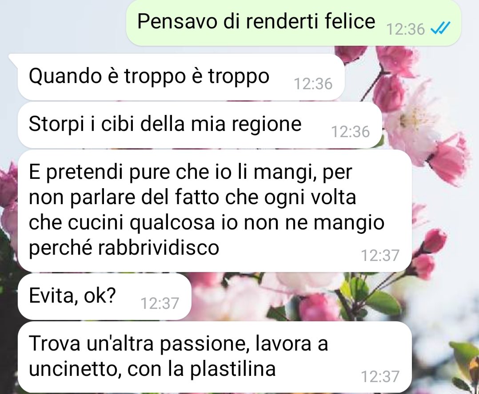Click the word 'plastilina' in the last message
The width and height of the screenshot is (479, 394).
(x=233, y=369)
